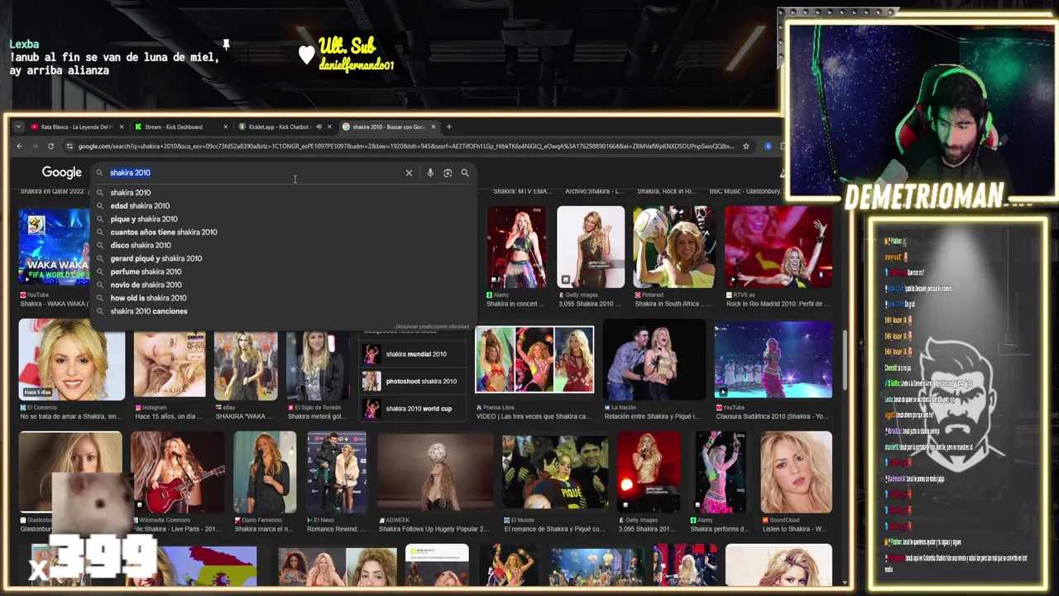Select suggestion 'cuantos años tiene shakira 2010'
Viewport: 1059px width, 596px height.
281,232
